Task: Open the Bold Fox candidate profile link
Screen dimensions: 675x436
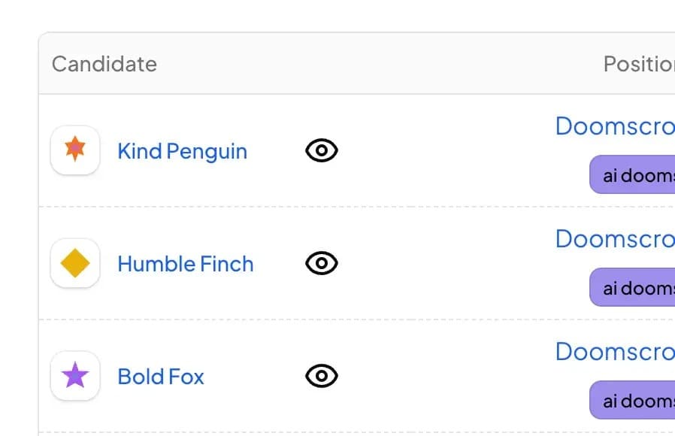Action: [x=161, y=377]
